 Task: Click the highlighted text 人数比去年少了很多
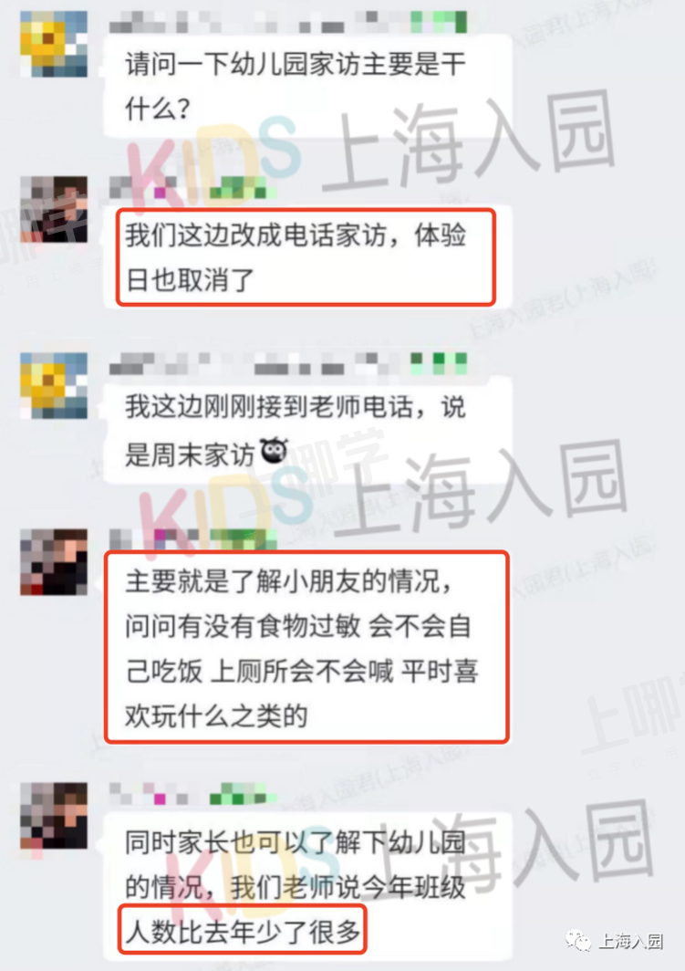coord(243,931)
